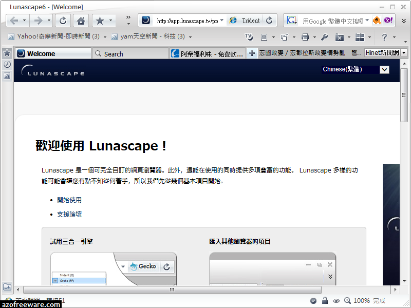
Task: Click the security check status icon
Action: (x=313, y=301)
